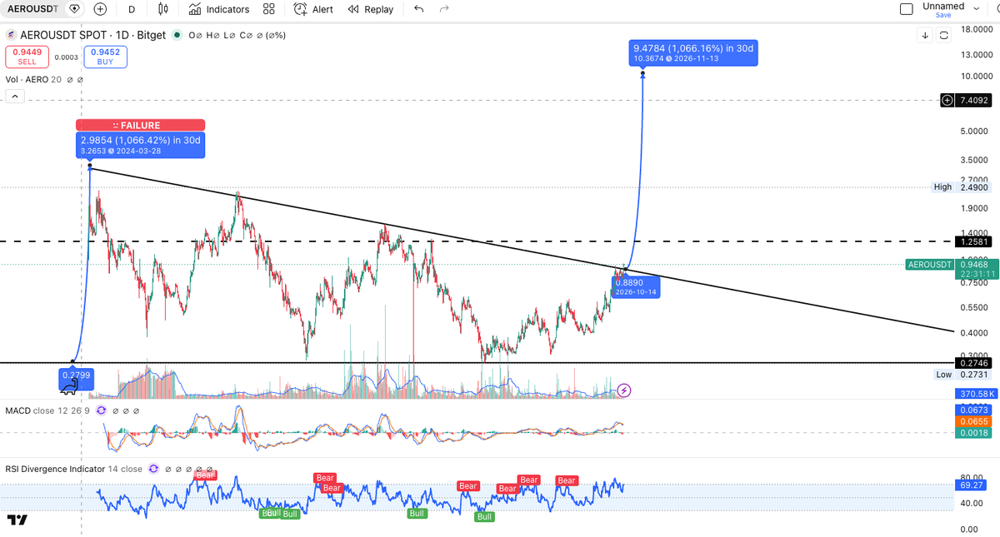
Task: Click the 370.58K volume value label
Action: 974,394
